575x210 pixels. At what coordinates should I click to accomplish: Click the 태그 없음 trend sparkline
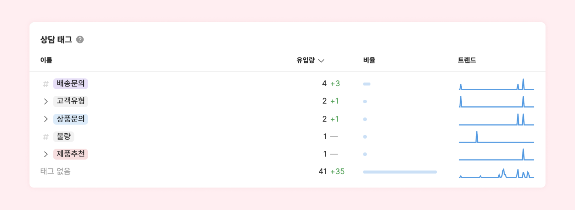[x=496, y=173]
